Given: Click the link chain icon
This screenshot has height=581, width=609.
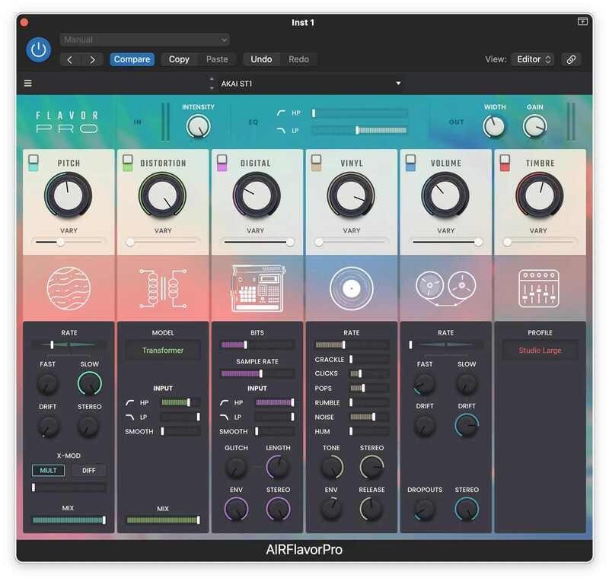Looking at the screenshot, I should (571, 59).
